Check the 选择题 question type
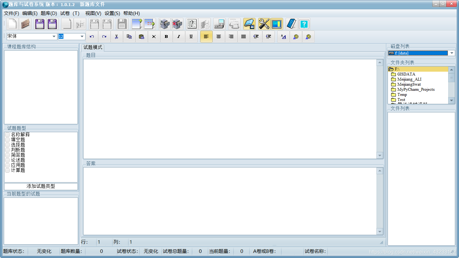 click(x=7, y=145)
